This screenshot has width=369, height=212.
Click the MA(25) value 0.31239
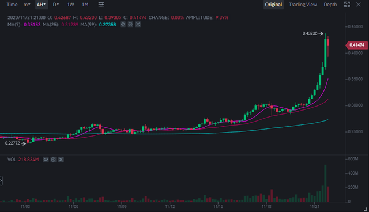(70, 25)
